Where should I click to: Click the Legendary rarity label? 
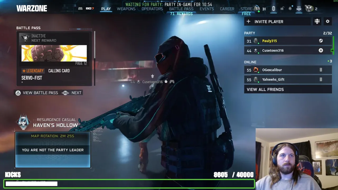click(x=33, y=71)
